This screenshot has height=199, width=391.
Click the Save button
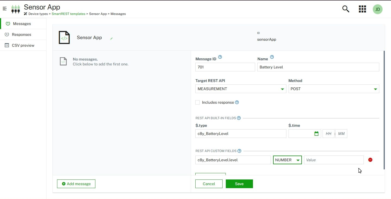[x=239, y=184]
